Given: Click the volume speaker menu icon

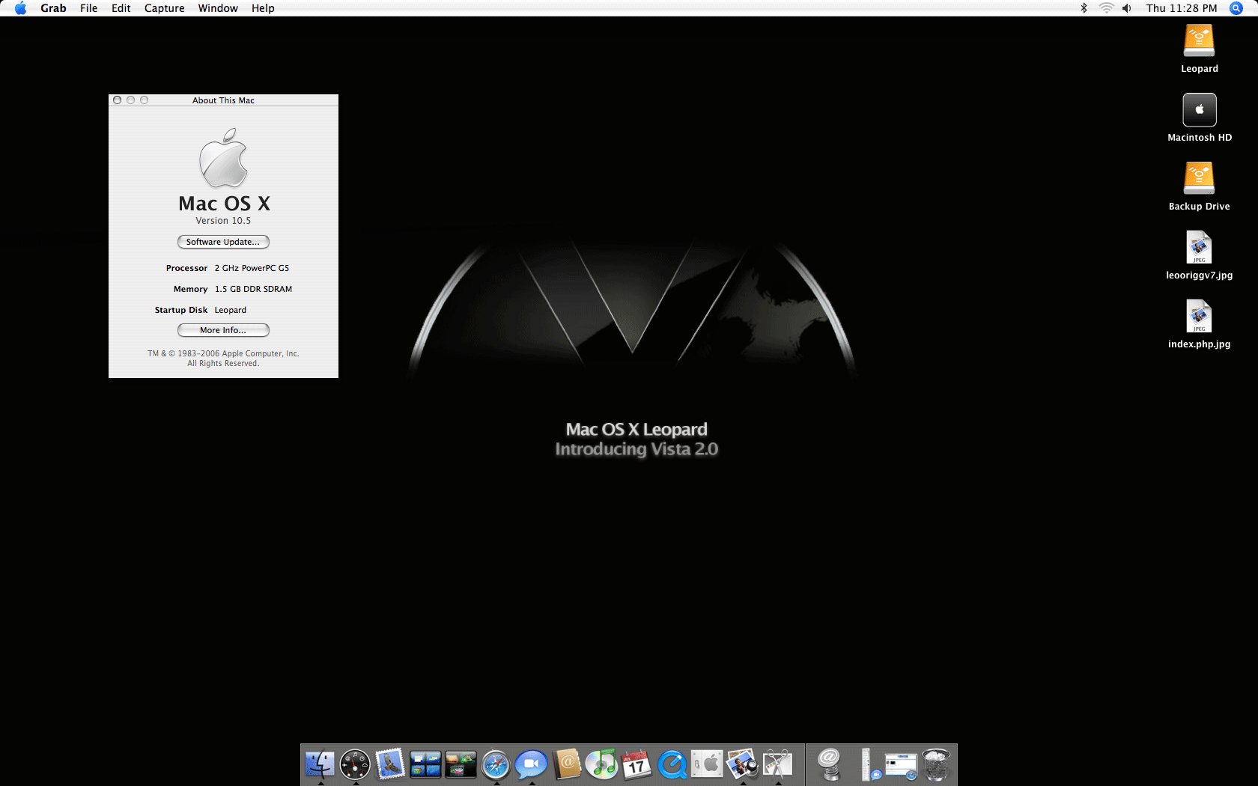Looking at the screenshot, I should (1127, 8).
